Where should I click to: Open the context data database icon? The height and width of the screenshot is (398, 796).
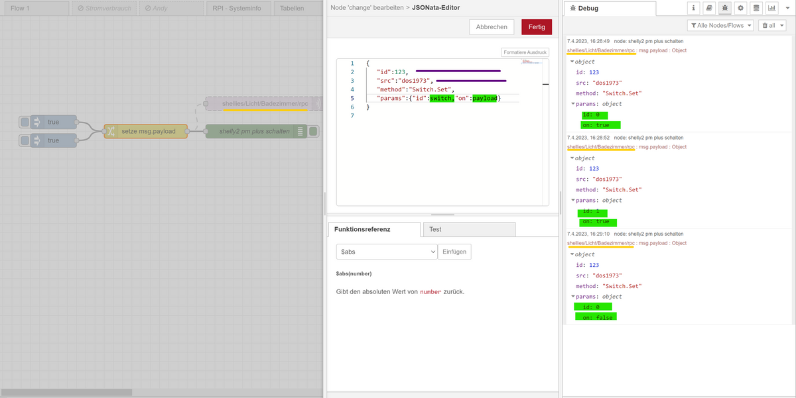(756, 9)
